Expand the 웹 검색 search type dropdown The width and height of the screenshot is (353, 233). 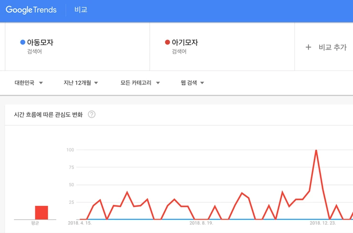192,83
